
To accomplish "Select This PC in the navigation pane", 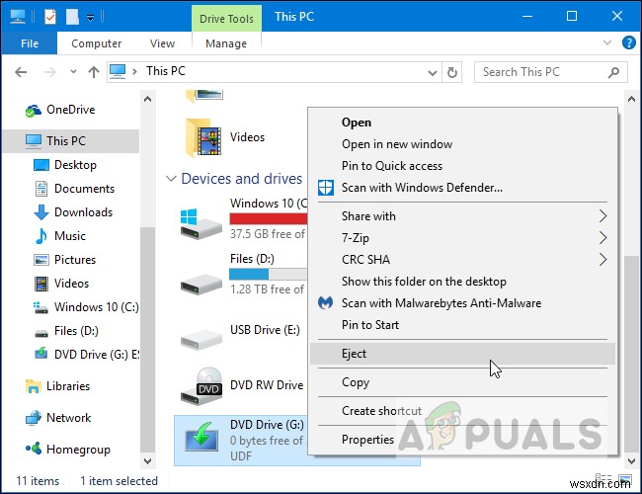I will [70, 141].
